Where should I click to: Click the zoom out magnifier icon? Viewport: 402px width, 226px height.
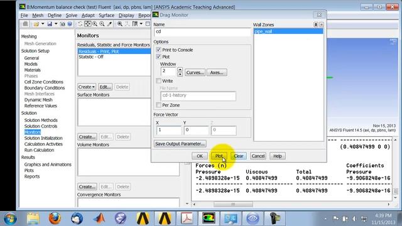click(102, 24)
